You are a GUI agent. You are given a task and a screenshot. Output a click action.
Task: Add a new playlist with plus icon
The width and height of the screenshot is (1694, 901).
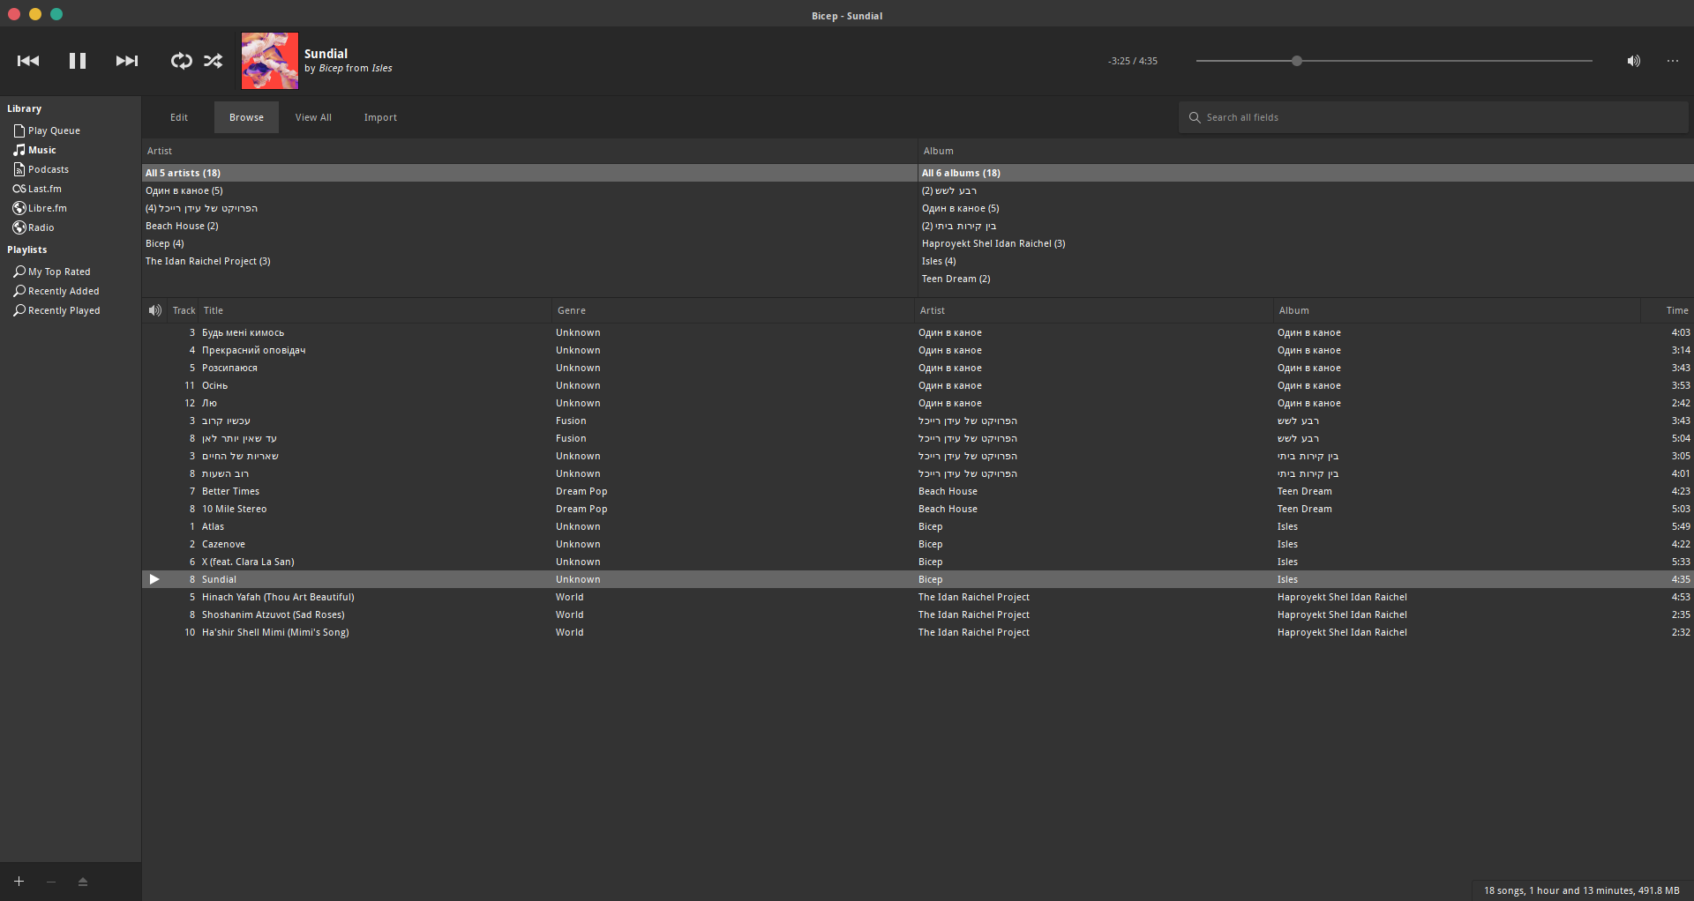pos(19,882)
